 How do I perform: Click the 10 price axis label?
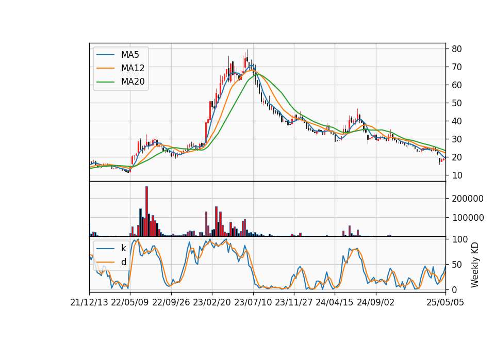click(457, 175)
